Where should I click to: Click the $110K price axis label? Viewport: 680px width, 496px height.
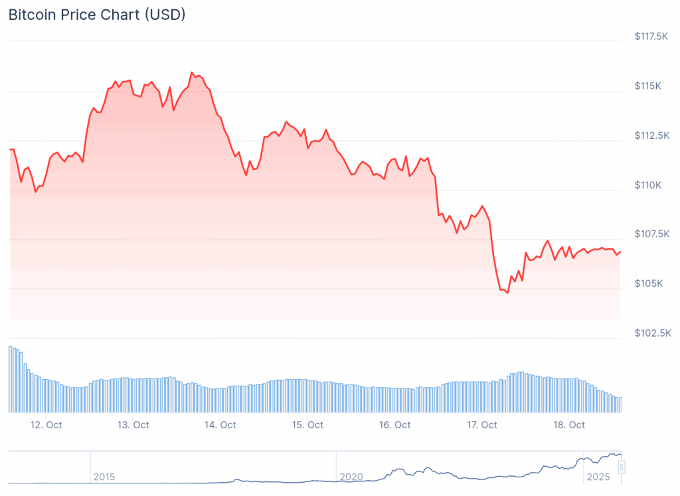(647, 185)
